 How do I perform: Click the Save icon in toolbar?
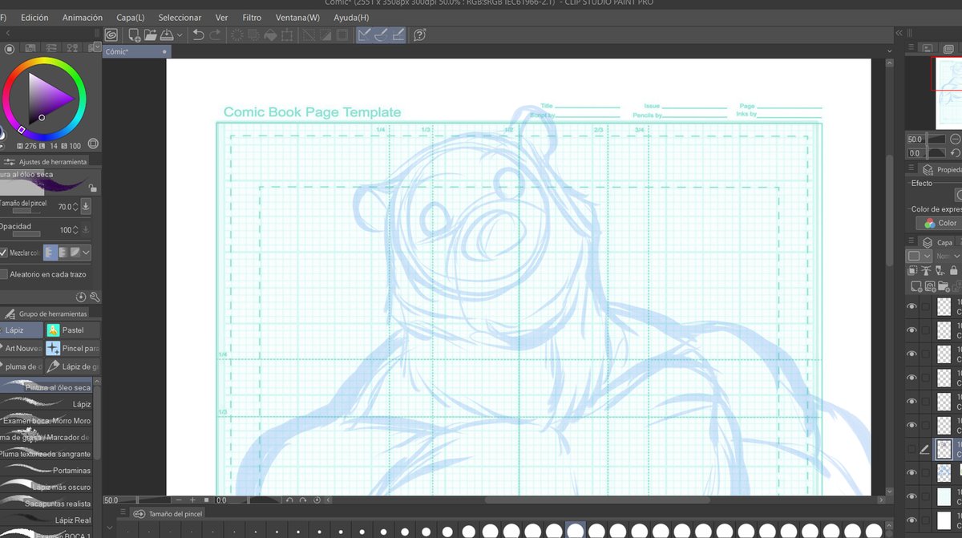coord(167,34)
